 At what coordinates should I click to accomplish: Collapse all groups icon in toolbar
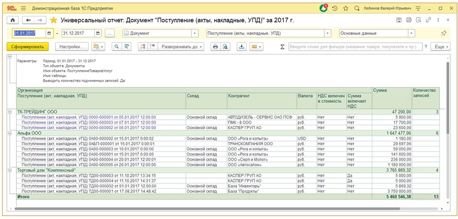click(142, 47)
